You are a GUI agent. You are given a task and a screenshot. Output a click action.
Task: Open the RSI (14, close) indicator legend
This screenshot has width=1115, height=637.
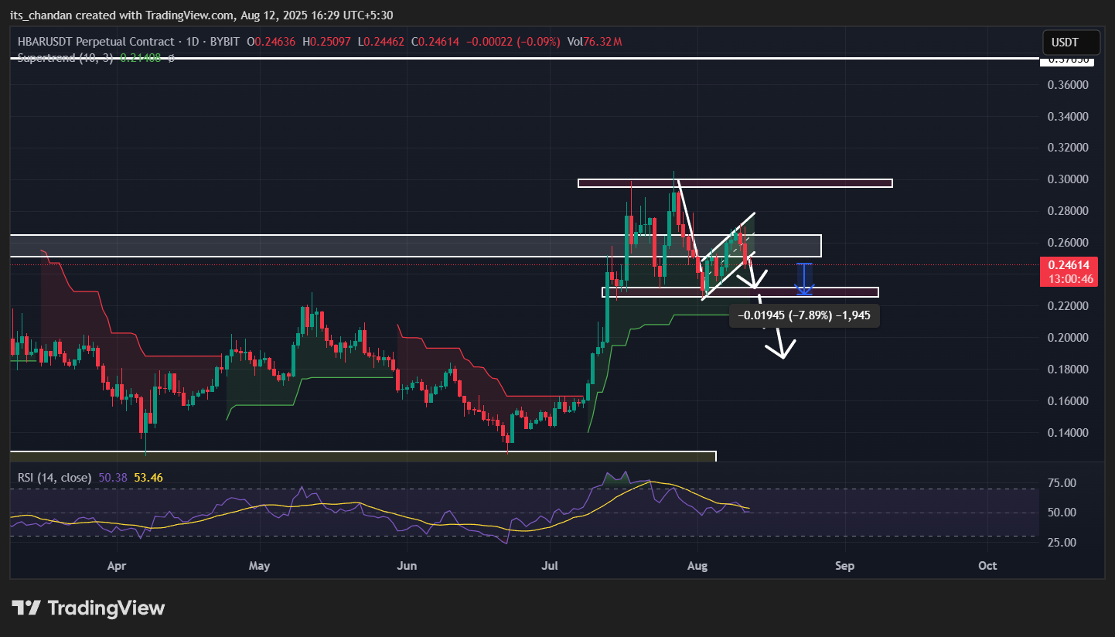point(54,479)
